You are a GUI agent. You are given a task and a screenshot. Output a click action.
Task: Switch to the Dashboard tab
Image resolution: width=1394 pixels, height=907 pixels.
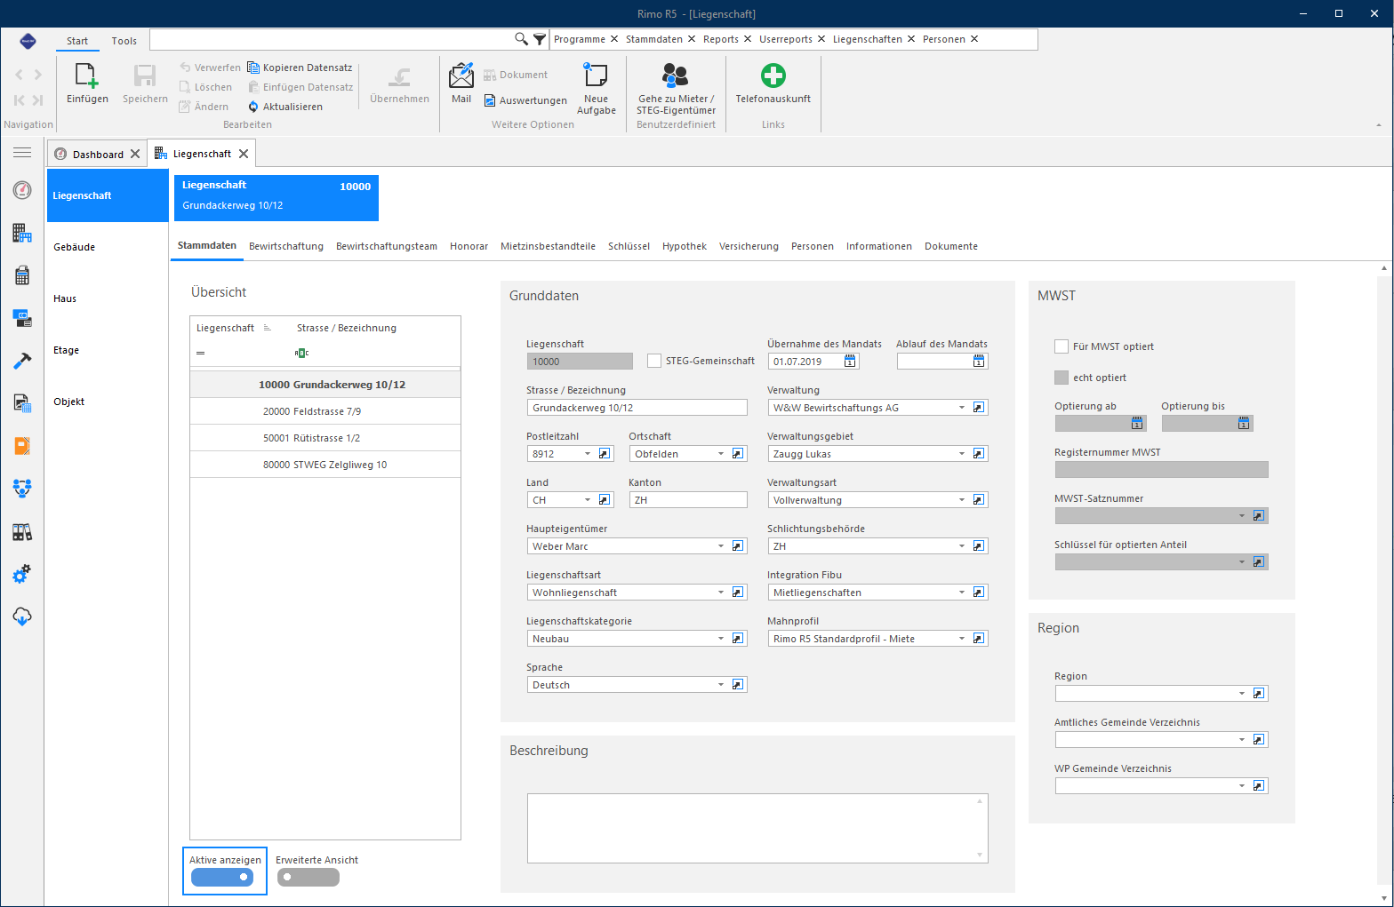pos(98,154)
